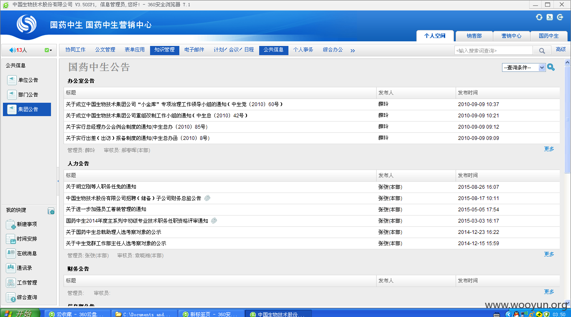This screenshot has width=571, height=317.
Task: Click the 360 browser icon in title bar
Action: click(6, 5)
